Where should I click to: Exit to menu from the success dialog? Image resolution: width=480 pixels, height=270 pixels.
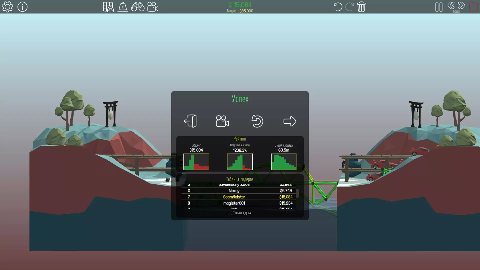coord(190,121)
